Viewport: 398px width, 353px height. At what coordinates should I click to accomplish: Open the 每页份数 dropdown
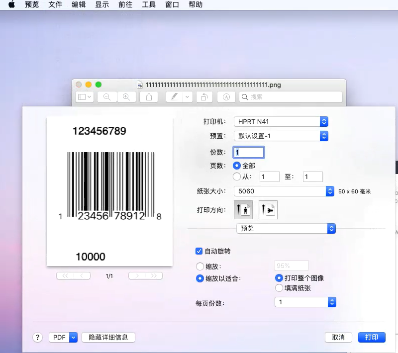click(305, 302)
